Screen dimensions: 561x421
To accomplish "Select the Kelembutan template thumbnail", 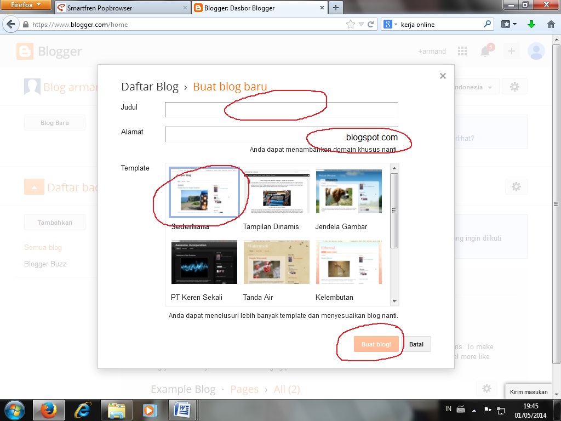I will 349,262.
